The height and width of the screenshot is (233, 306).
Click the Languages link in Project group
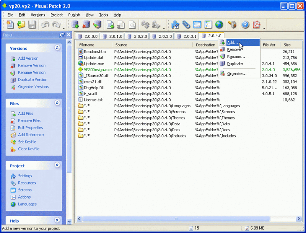(x=27, y=204)
